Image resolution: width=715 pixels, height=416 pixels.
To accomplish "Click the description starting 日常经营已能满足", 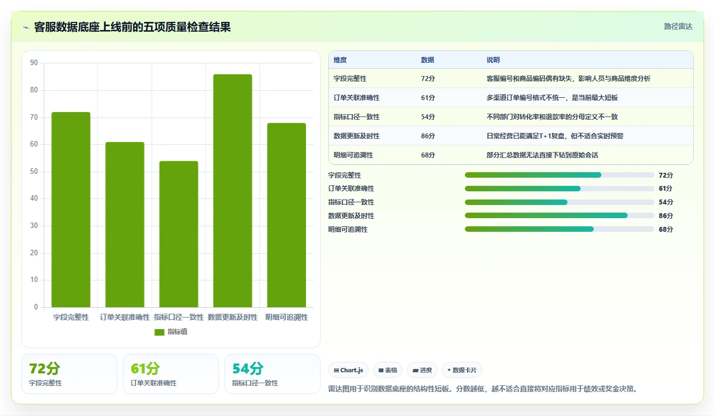I will click(555, 136).
